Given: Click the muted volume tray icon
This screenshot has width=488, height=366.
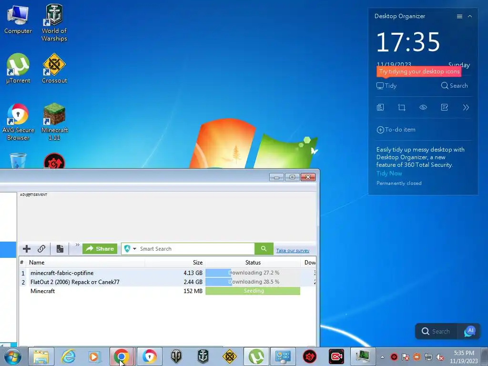Looking at the screenshot, I should tap(440, 357).
